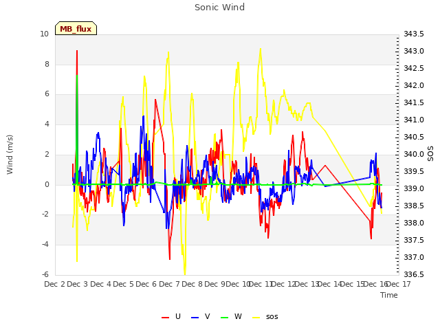
Task: Click the Dec 17 tick label
Action: 399,284
